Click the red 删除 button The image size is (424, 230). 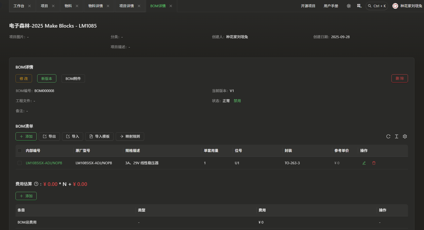pos(399,78)
